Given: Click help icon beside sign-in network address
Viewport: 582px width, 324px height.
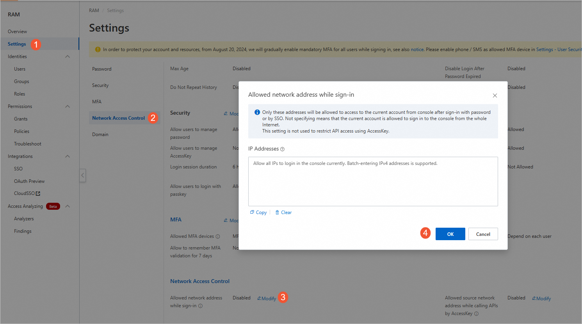Looking at the screenshot, I should pos(201,306).
